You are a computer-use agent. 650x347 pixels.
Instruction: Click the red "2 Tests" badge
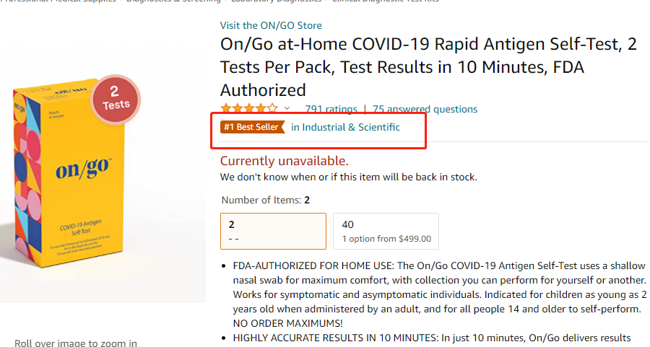click(x=116, y=99)
